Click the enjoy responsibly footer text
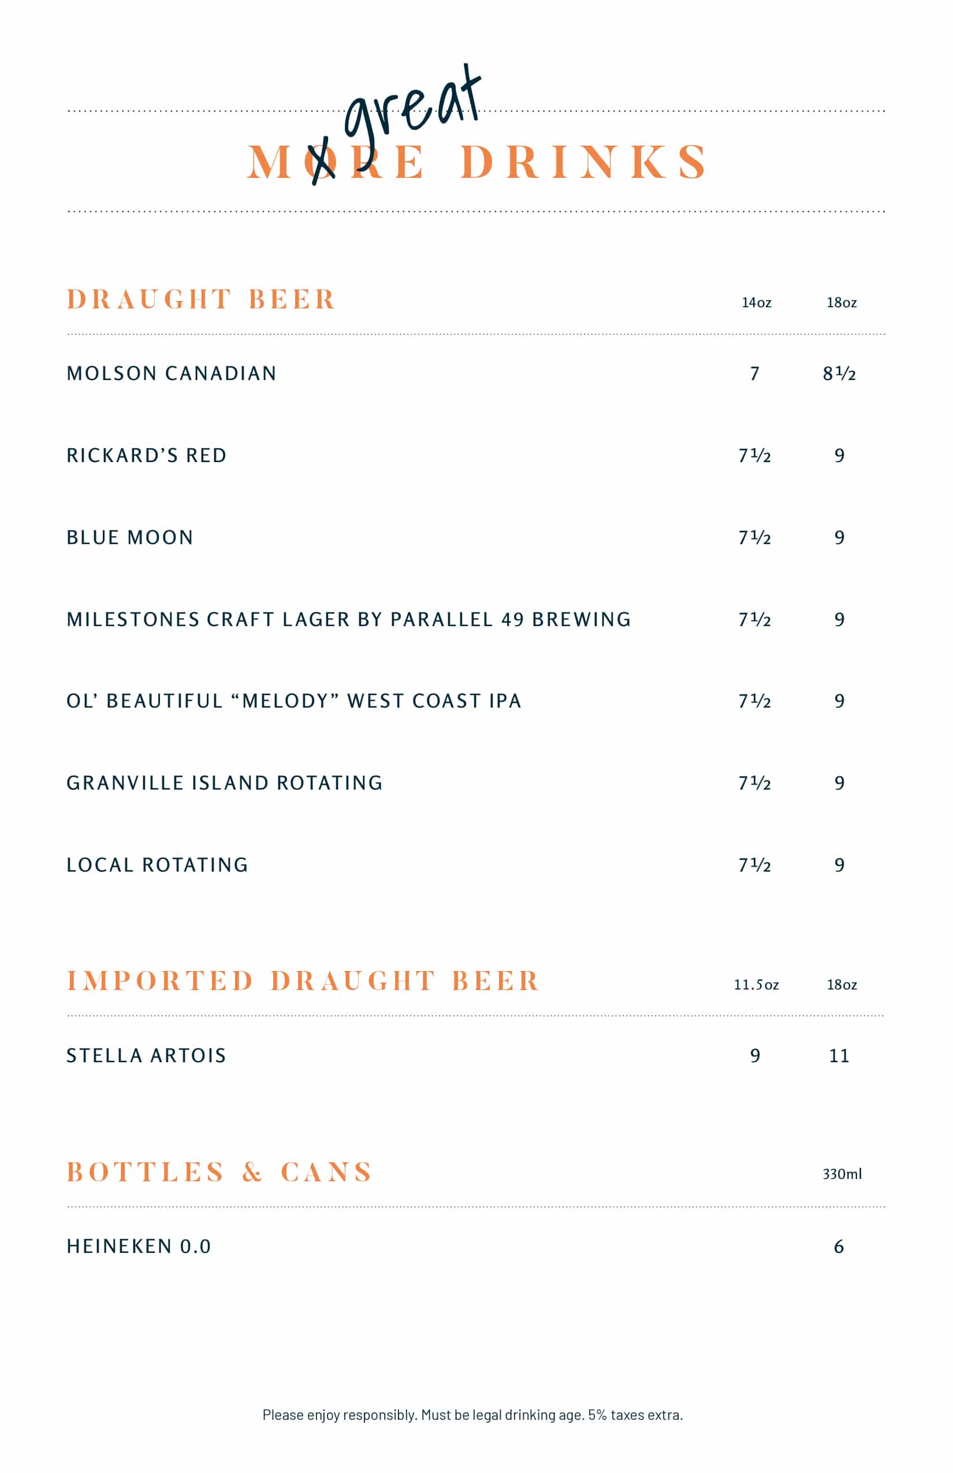This screenshot has width=953, height=1473. (473, 1415)
